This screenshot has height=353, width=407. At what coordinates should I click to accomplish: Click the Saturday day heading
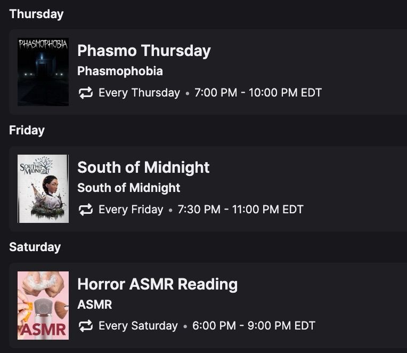(x=35, y=247)
